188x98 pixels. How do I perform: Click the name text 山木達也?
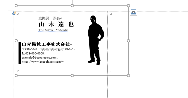[56, 24]
